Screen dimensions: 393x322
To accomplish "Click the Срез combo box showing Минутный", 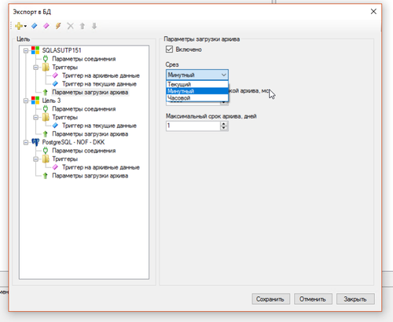I will point(197,75).
